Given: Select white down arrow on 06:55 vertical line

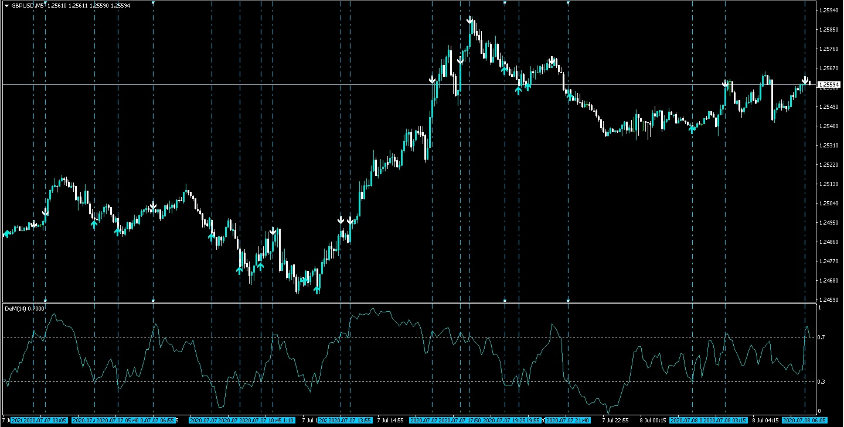Looking at the screenshot, I should pyautogui.click(x=154, y=206).
